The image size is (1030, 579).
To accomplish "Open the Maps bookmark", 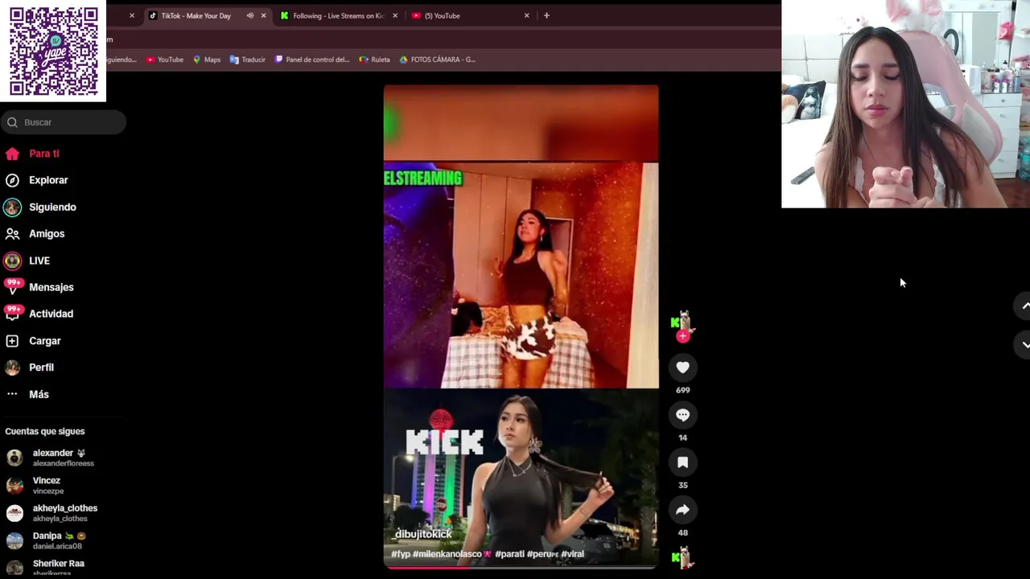I will (207, 60).
